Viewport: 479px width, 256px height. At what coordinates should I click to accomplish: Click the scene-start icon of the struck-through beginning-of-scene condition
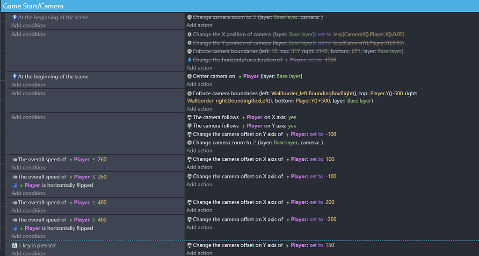(15, 17)
